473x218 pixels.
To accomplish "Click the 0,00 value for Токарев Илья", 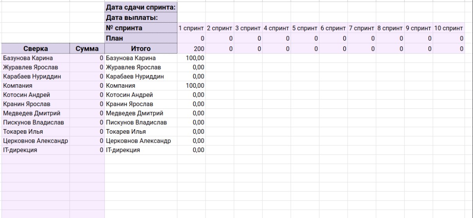I will 191,131.
